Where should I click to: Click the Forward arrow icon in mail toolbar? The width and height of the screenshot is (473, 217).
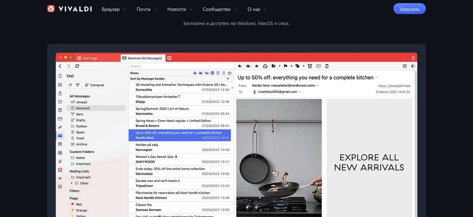pos(257,66)
